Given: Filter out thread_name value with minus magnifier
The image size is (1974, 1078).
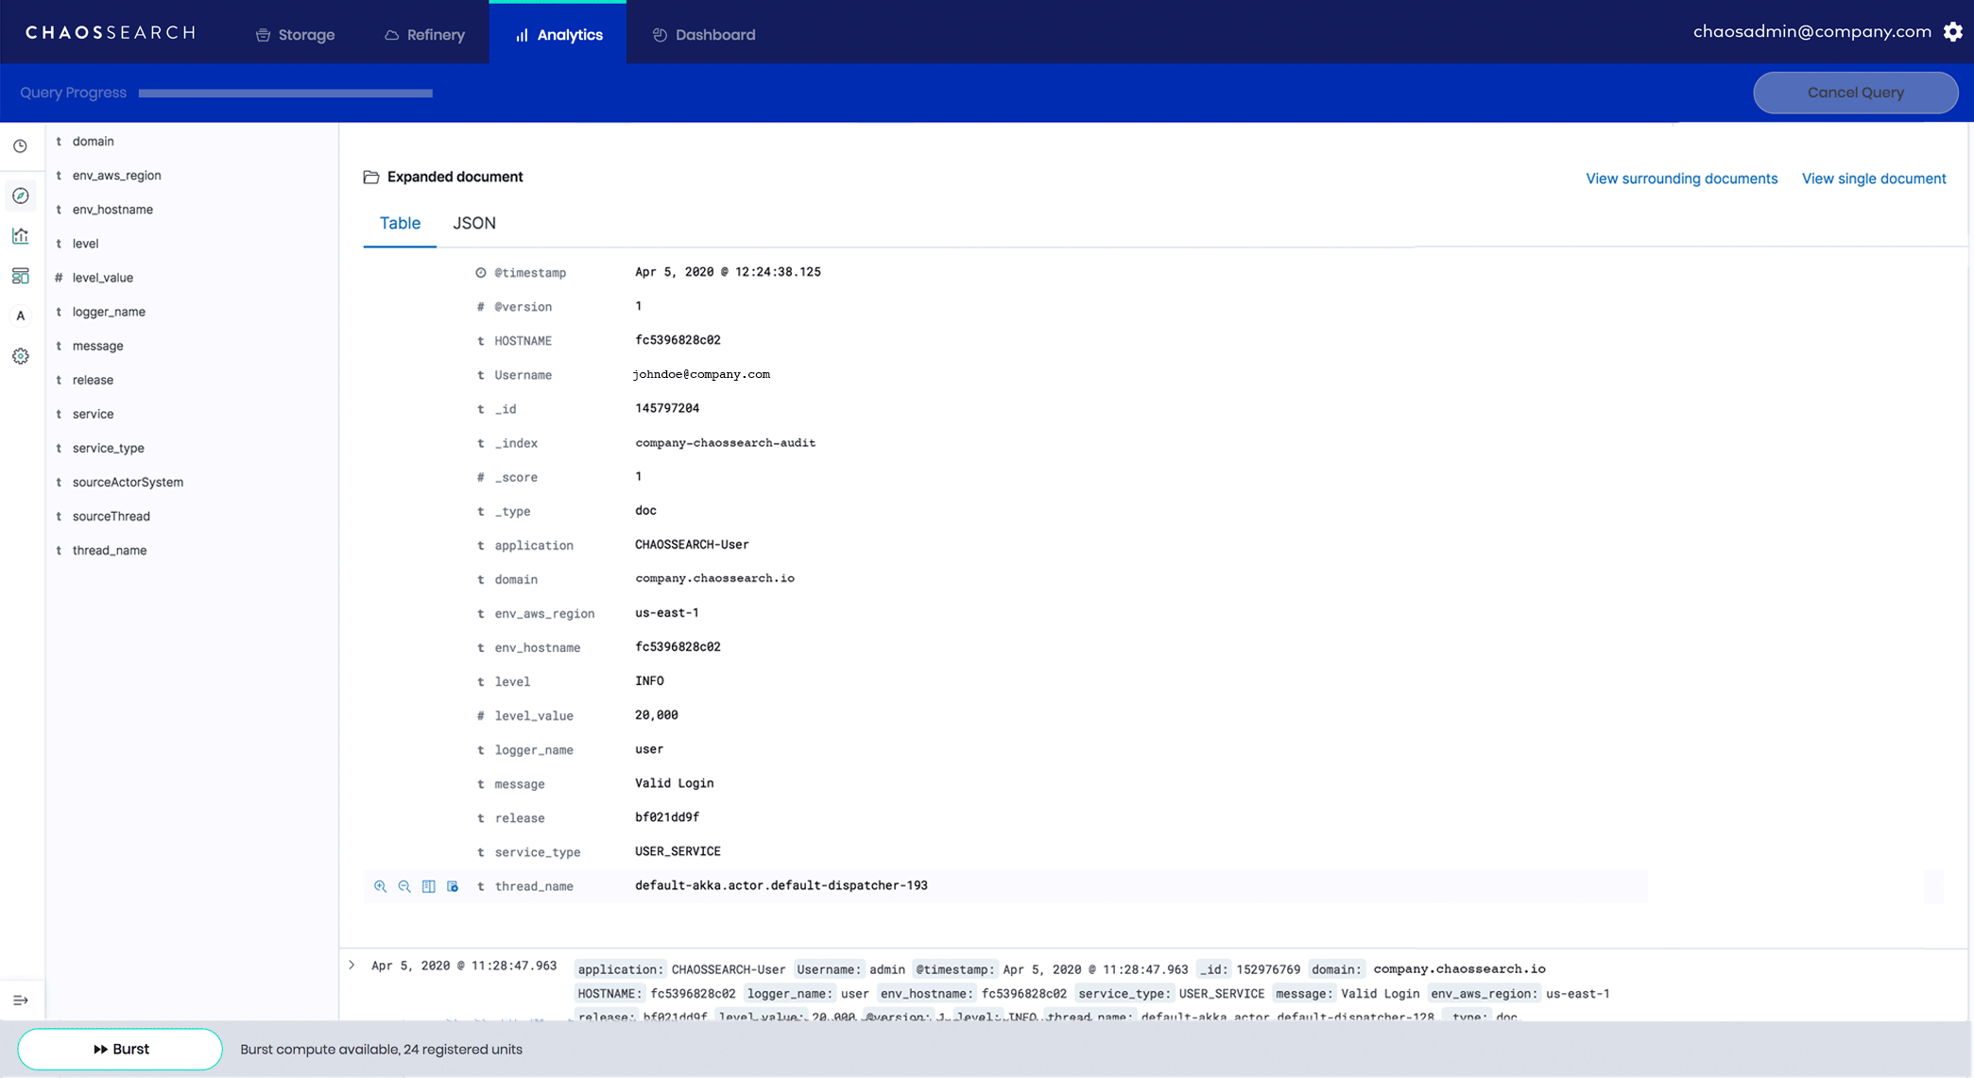Looking at the screenshot, I should [x=404, y=886].
